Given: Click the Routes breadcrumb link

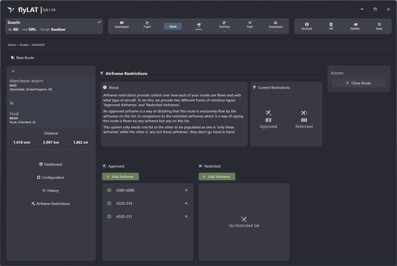Looking at the screenshot, I should [x=24, y=45].
